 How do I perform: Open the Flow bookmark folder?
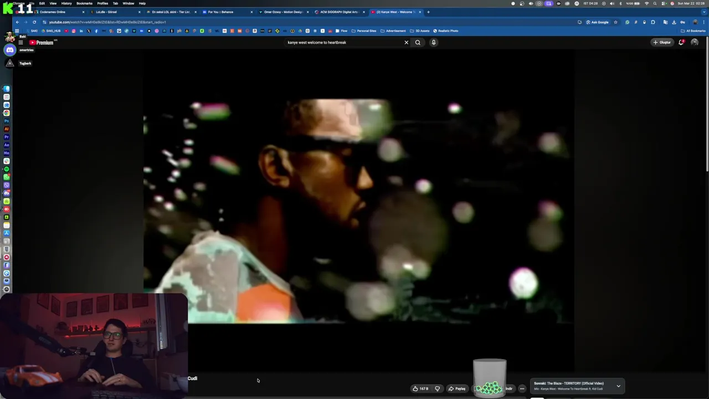341,31
